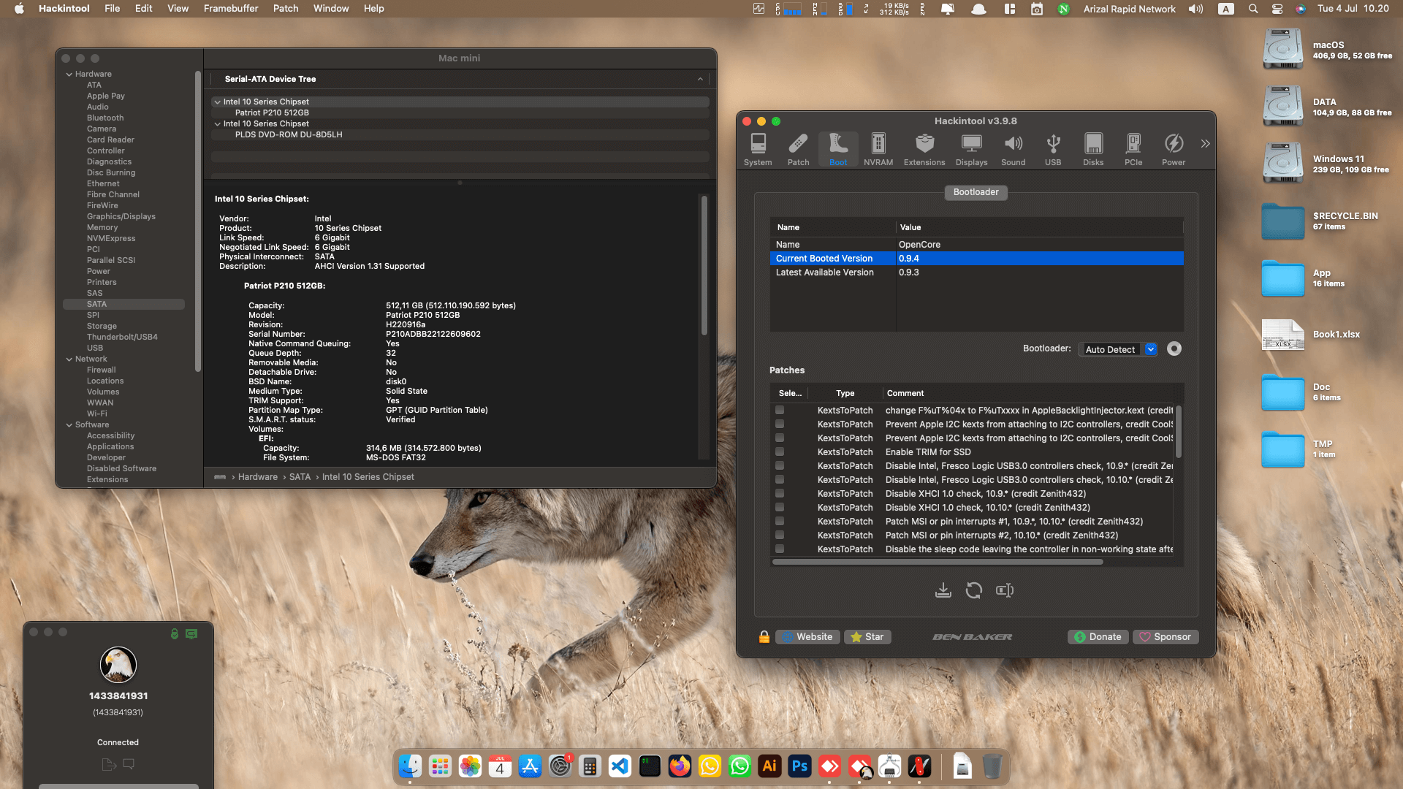The height and width of the screenshot is (789, 1403).
Task: Collapse the Network section in the sidebar
Action: [x=69, y=359]
